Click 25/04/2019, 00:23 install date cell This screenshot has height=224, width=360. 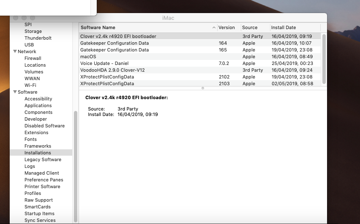point(292,63)
